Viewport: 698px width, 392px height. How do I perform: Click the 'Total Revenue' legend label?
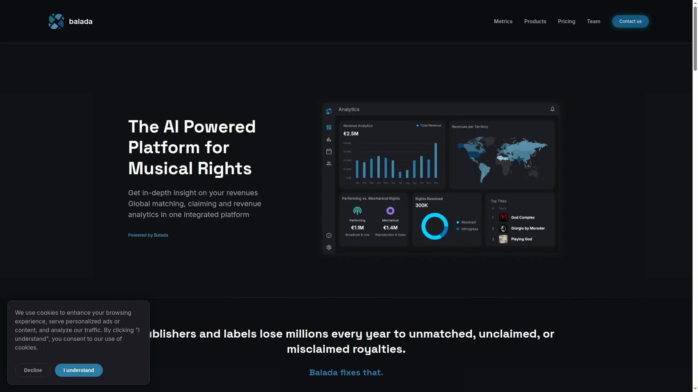[x=430, y=126]
